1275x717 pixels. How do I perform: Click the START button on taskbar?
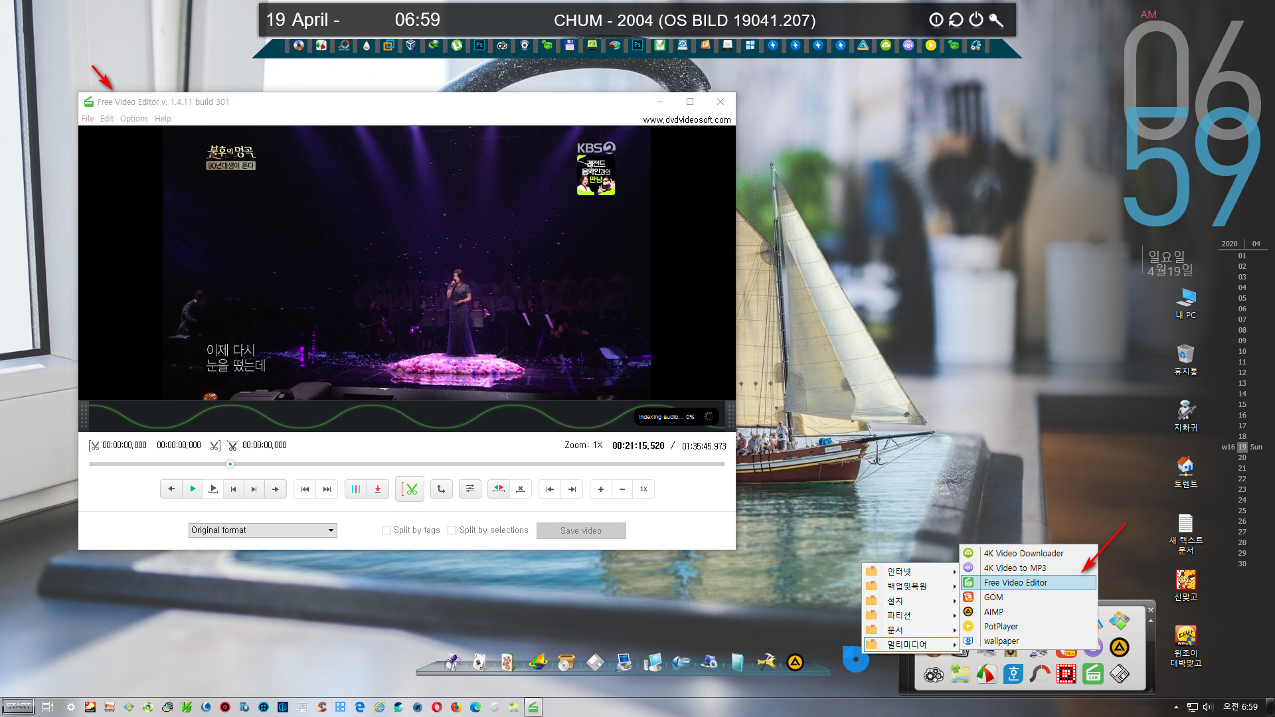(x=19, y=706)
